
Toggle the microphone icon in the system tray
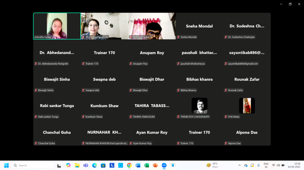[x=259, y=165]
